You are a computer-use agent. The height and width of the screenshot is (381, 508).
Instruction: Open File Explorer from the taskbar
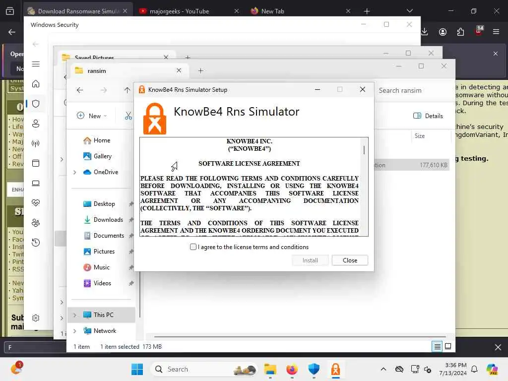(x=270, y=369)
